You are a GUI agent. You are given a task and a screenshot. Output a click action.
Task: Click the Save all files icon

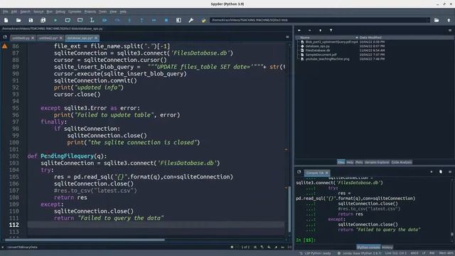[x=43, y=20]
